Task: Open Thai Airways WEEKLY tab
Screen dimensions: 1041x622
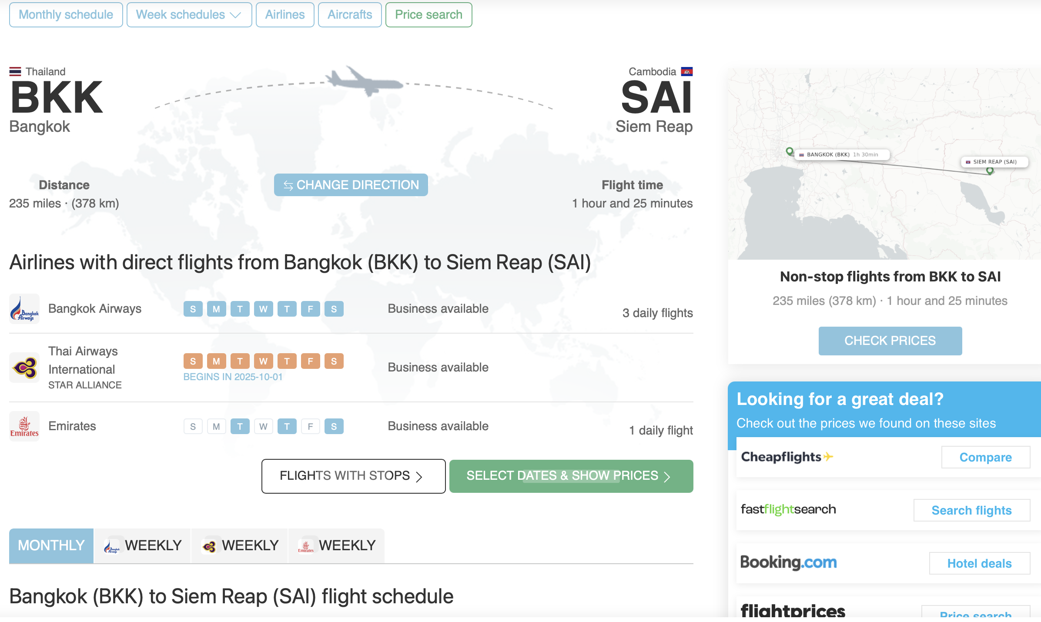Action: 240,545
